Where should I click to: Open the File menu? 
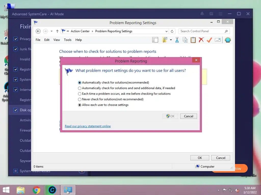tap(38, 40)
